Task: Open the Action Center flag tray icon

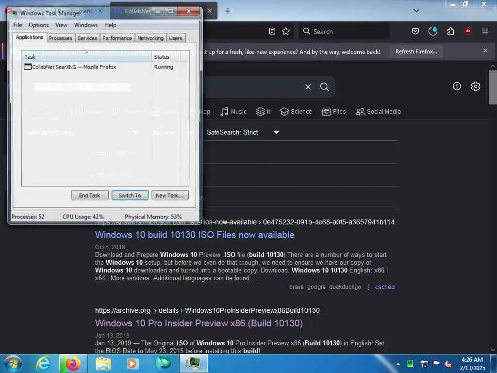Action: 436,363
